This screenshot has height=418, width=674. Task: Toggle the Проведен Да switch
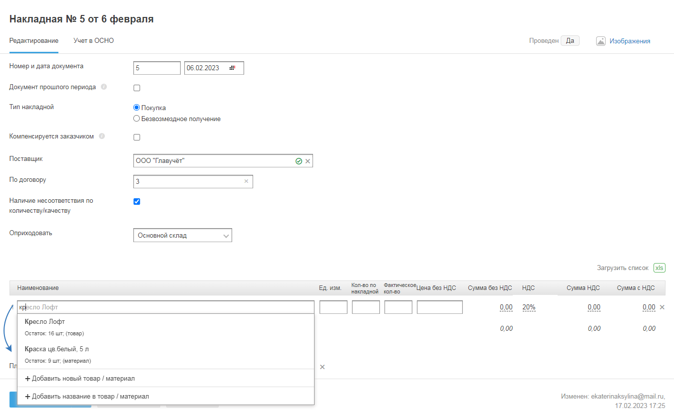tap(570, 41)
